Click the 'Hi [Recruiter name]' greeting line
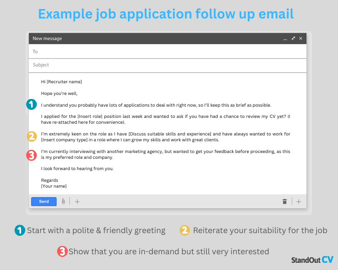The image size is (338, 270). click(61, 82)
